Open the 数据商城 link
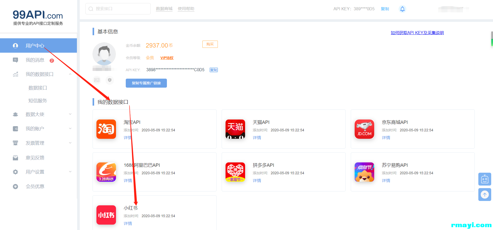The width and height of the screenshot is (493, 230). 164,9
